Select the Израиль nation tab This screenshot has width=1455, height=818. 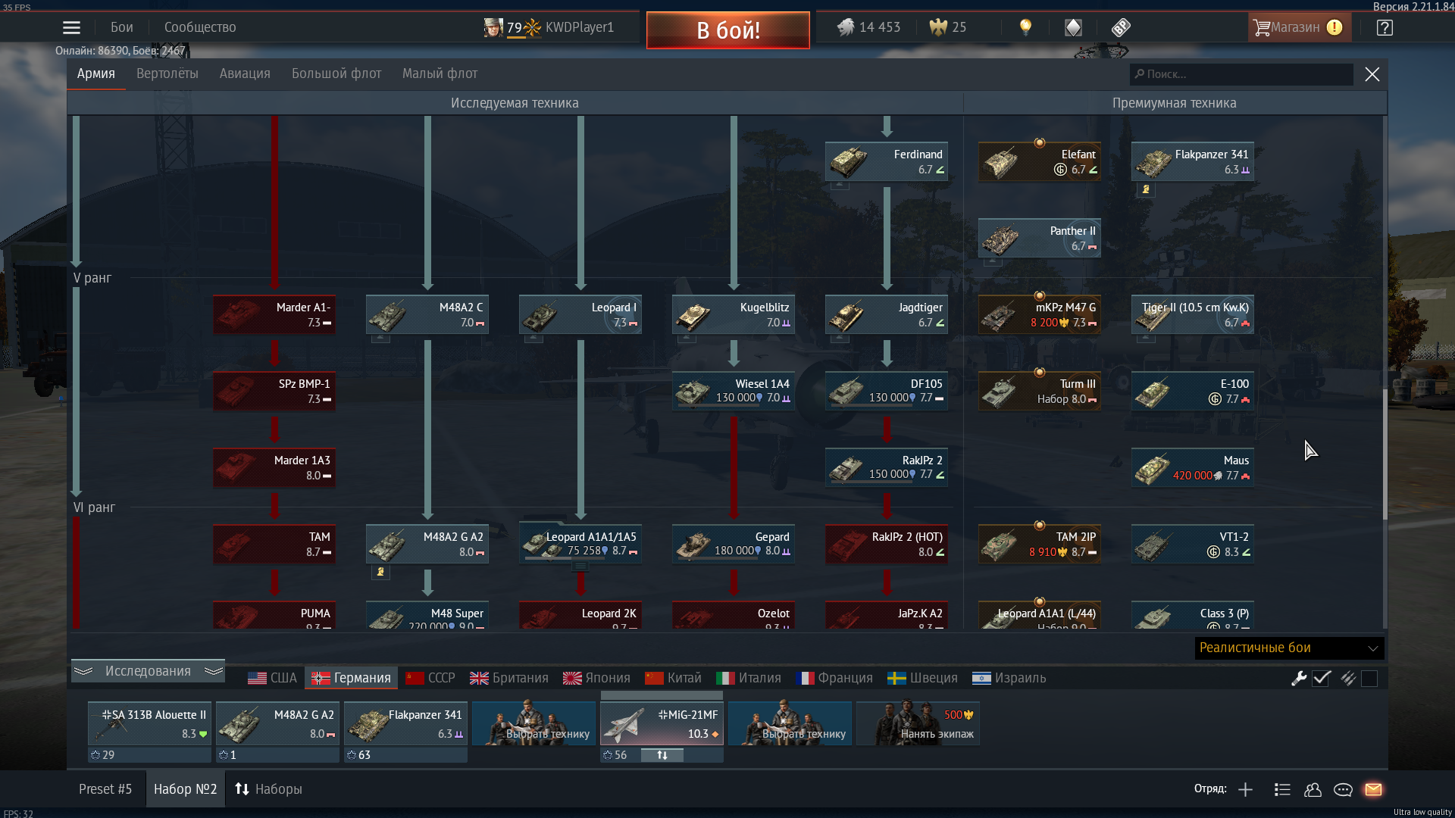[x=1009, y=678]
